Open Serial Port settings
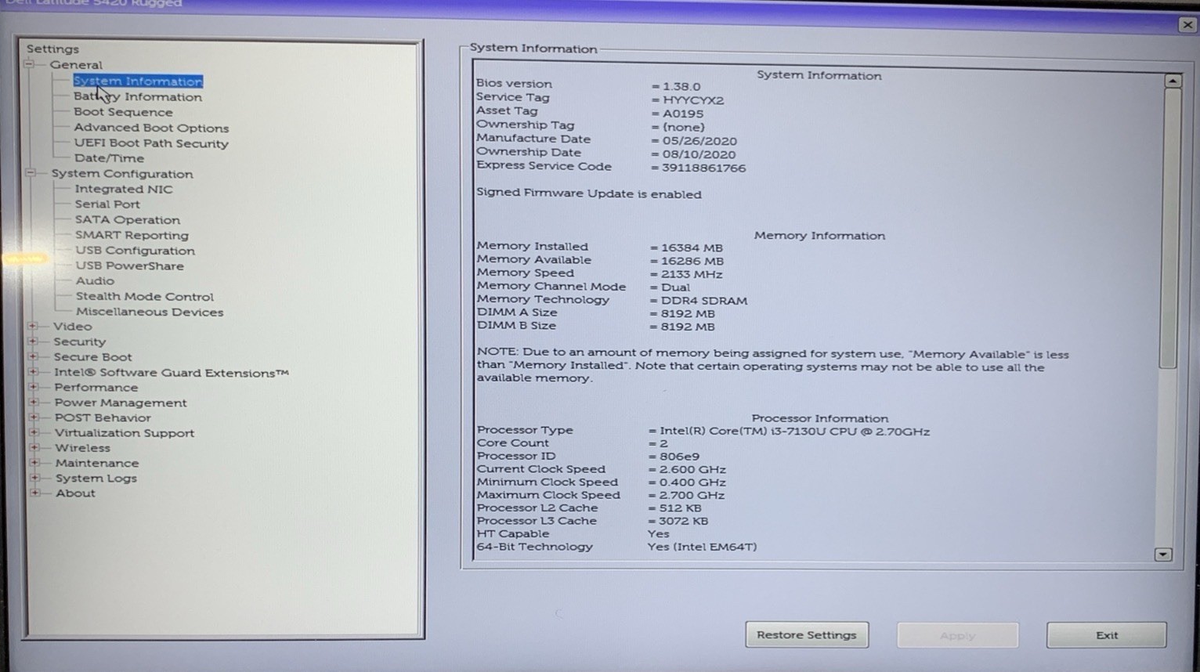This screenshot has width=1200, height=672. pyautogui.click(x=107, y=204)
